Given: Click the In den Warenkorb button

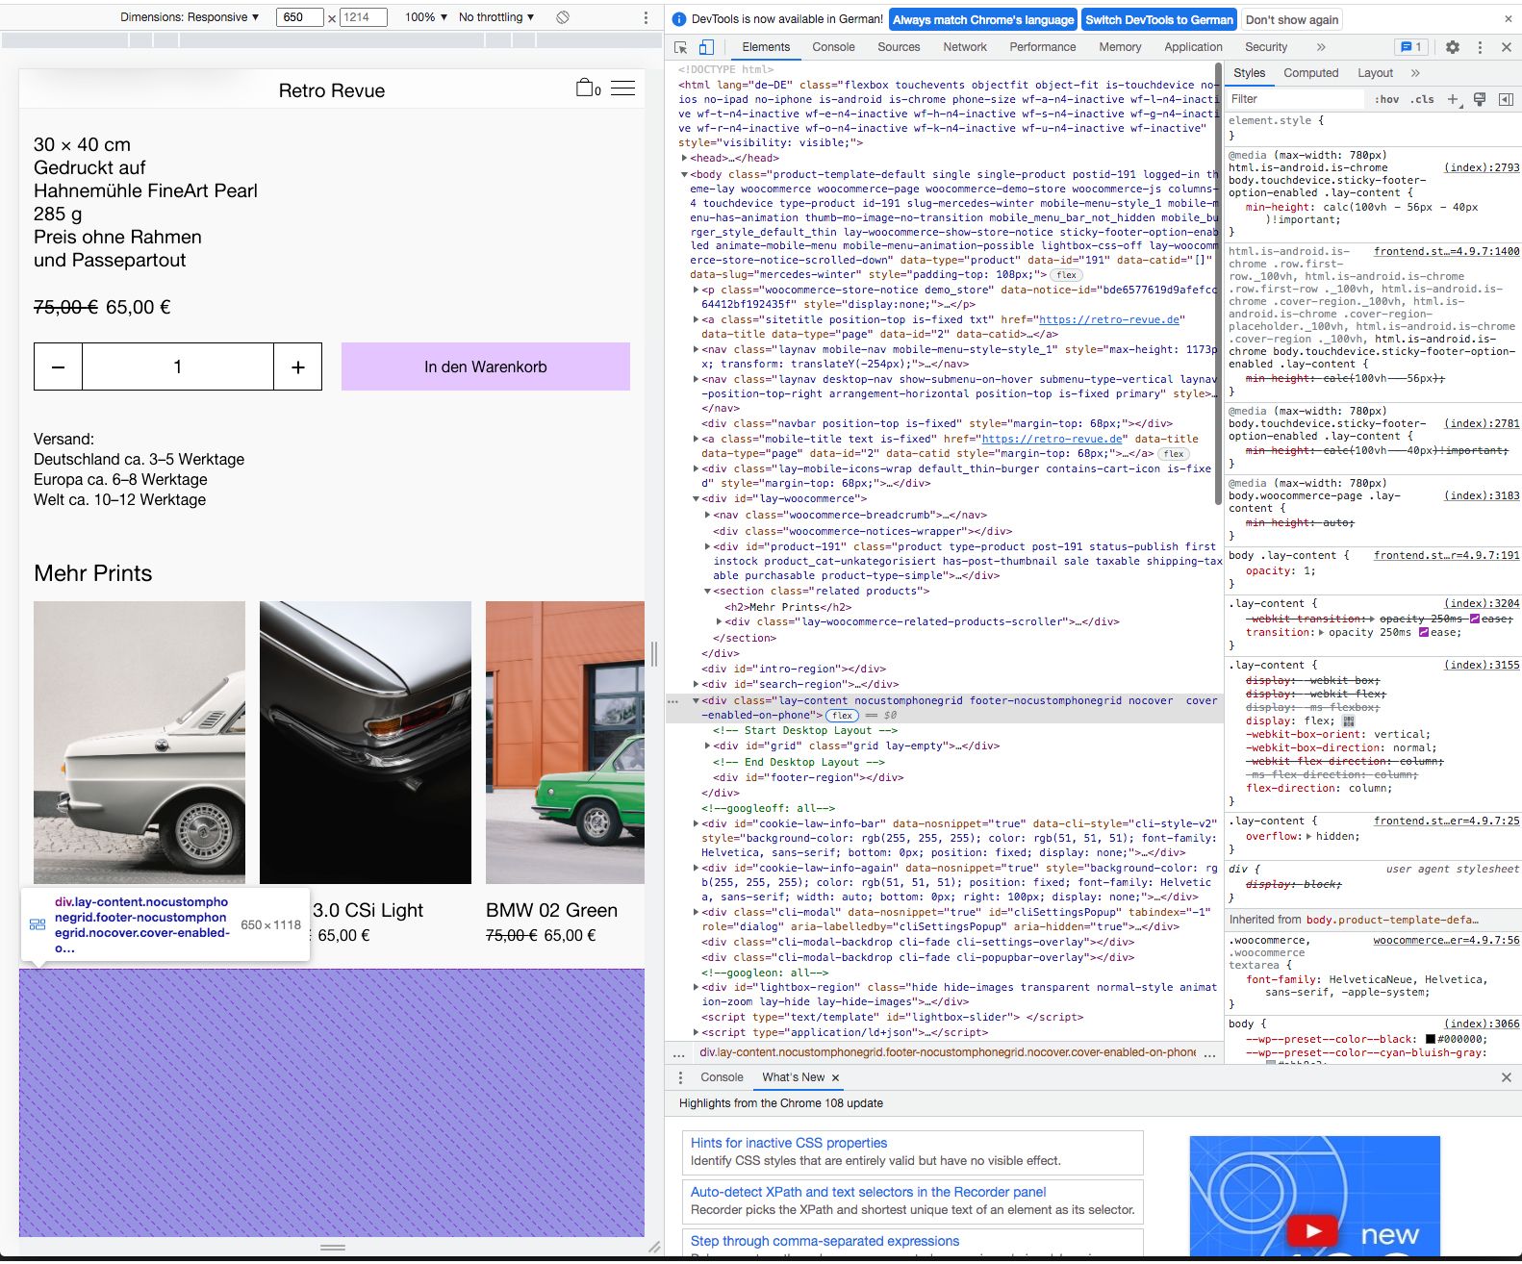Looking at the screenshot, I should [x=485, y=367].
